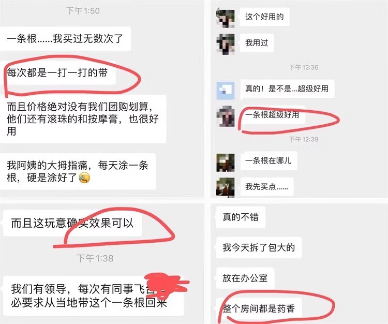Screen dimensions: 388x324
Task: Tap the laughing-crying emoji in the message
Action: (x=84, y=178)
